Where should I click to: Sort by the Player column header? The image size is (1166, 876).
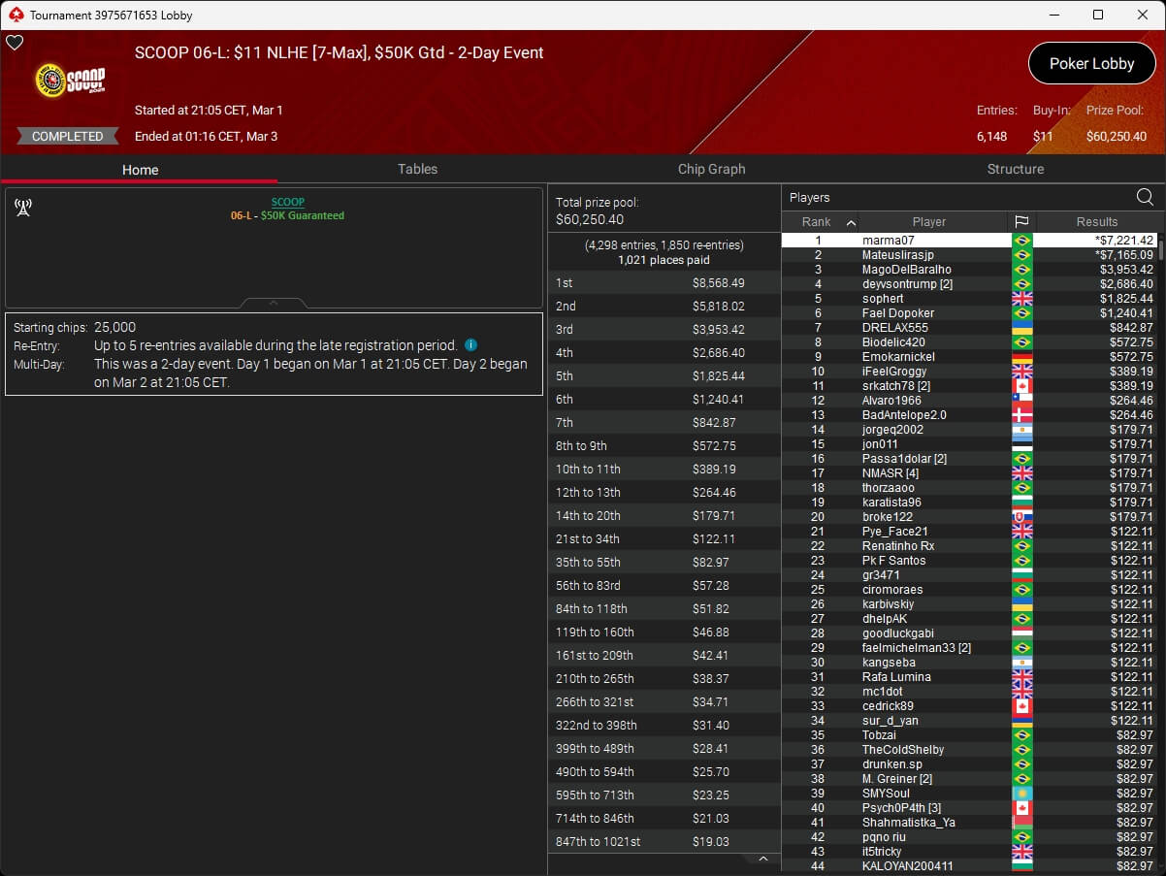tap(928, 222)
